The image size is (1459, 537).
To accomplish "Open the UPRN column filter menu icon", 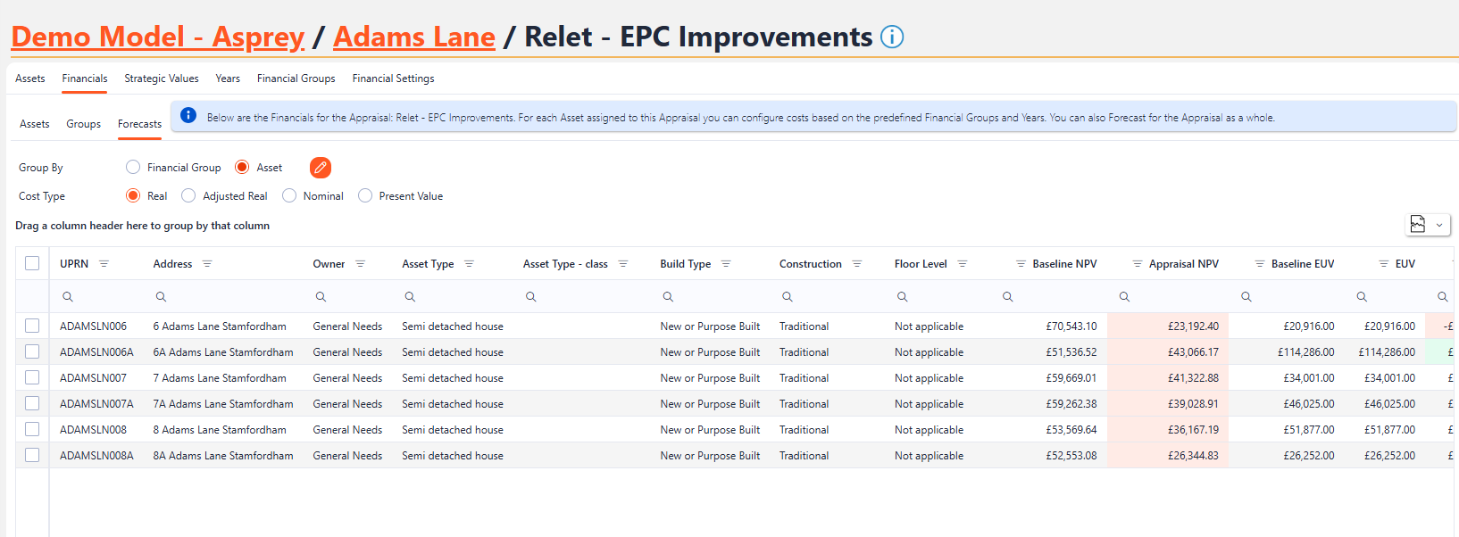I will click(x=104, y=264).
